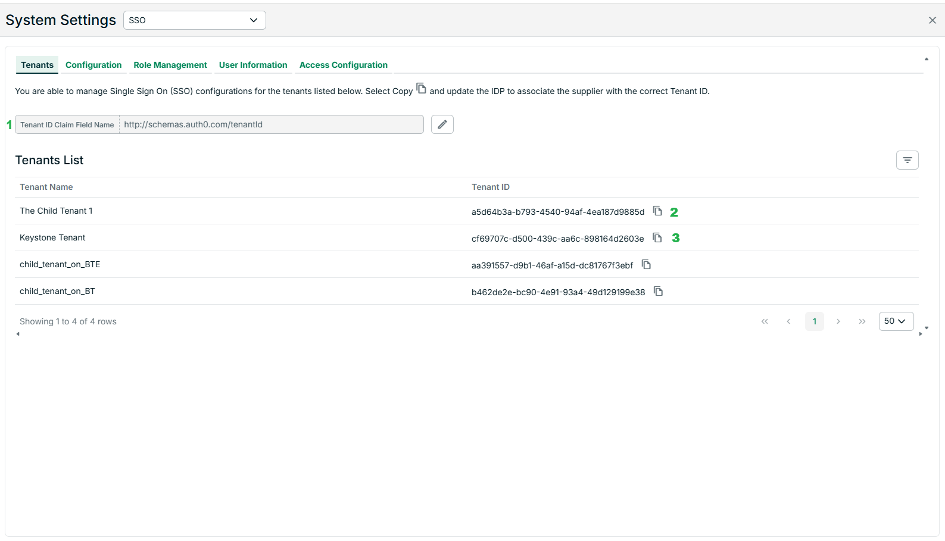Open the Tenants List filter

(907, 160)
